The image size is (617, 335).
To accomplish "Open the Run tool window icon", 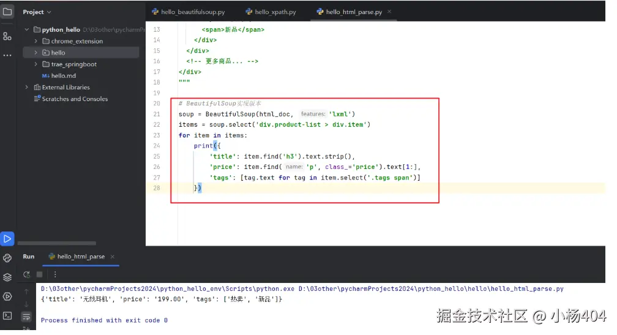I will (x=7, y=239).
